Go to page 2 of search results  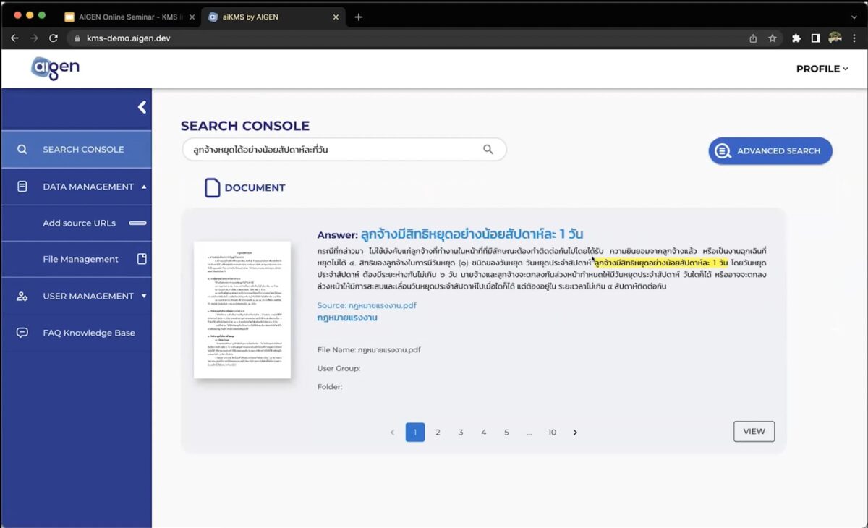[438, 432]
